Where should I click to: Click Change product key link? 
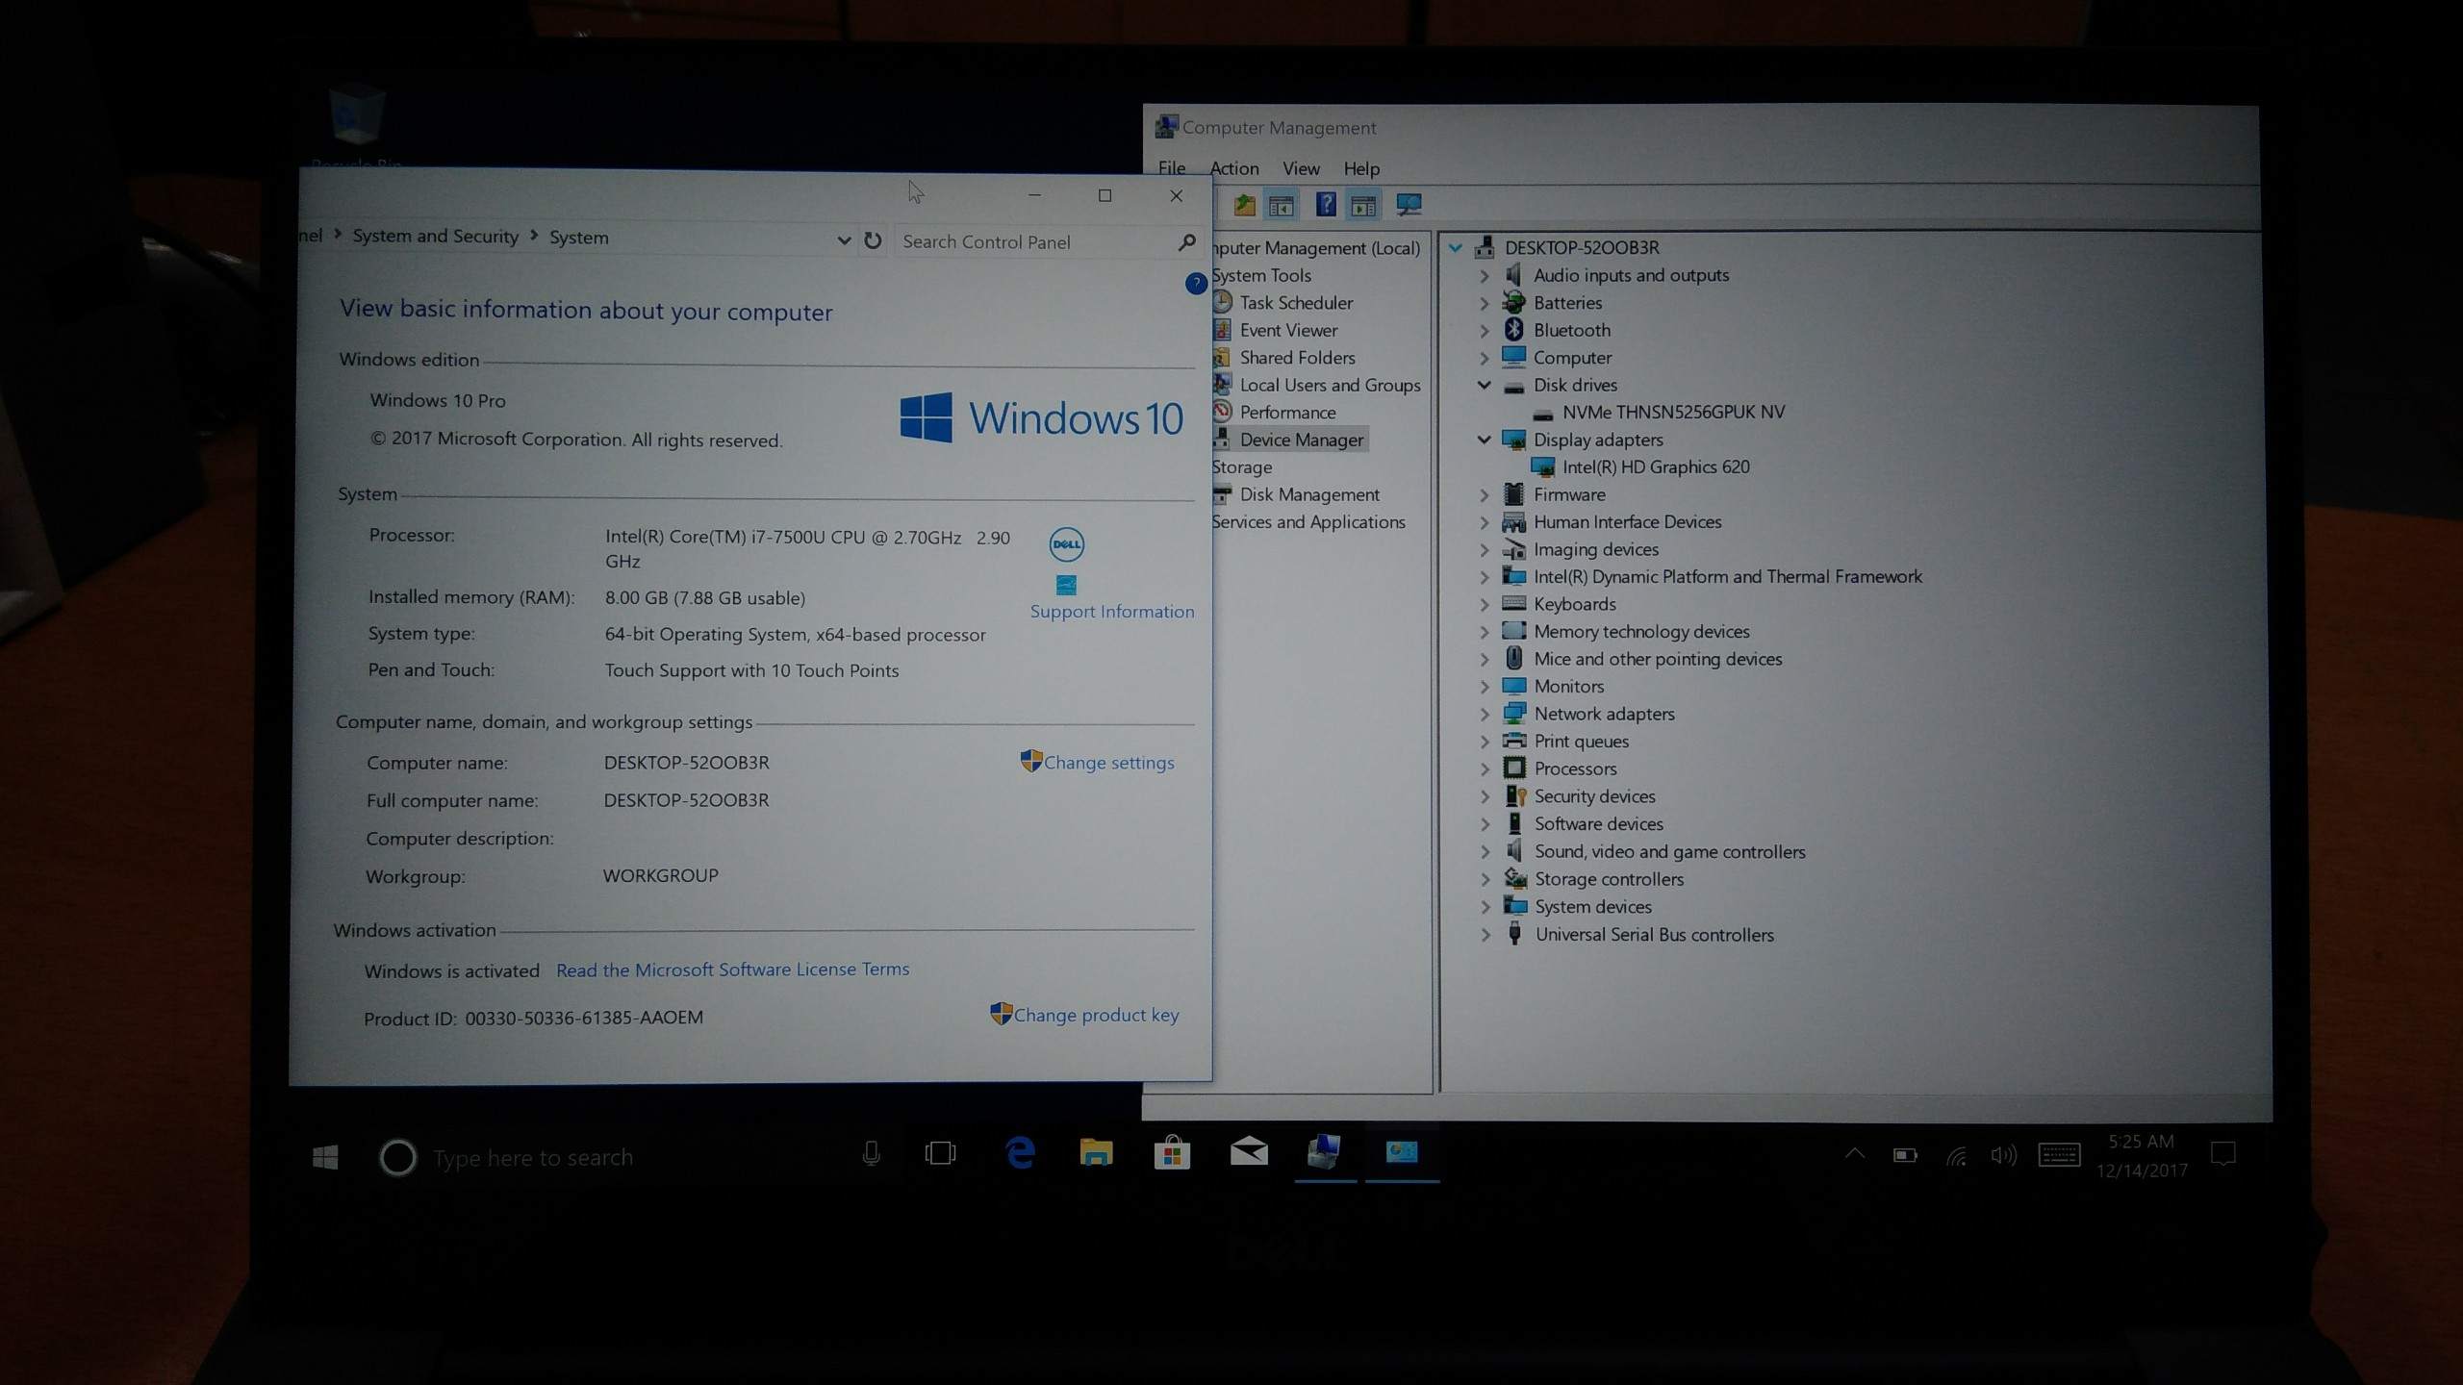click(x=1096, y=1015)
